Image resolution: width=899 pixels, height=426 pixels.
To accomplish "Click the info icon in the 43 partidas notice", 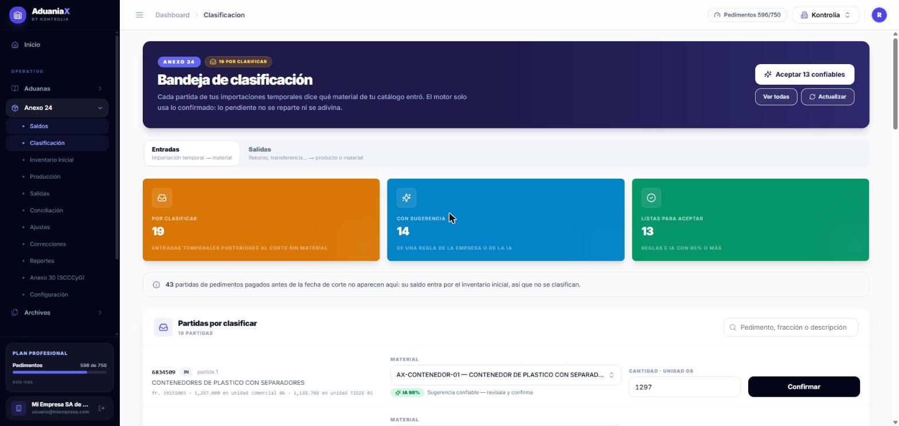I will tap(156, 285).
